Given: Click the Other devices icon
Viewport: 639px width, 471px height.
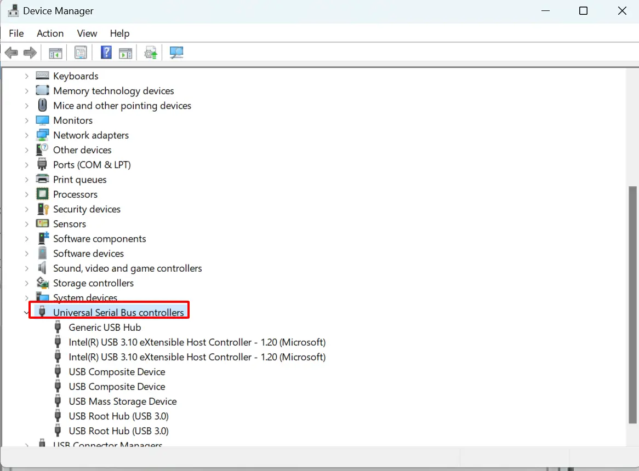Looking at the screenshot, I should (42, 150).
